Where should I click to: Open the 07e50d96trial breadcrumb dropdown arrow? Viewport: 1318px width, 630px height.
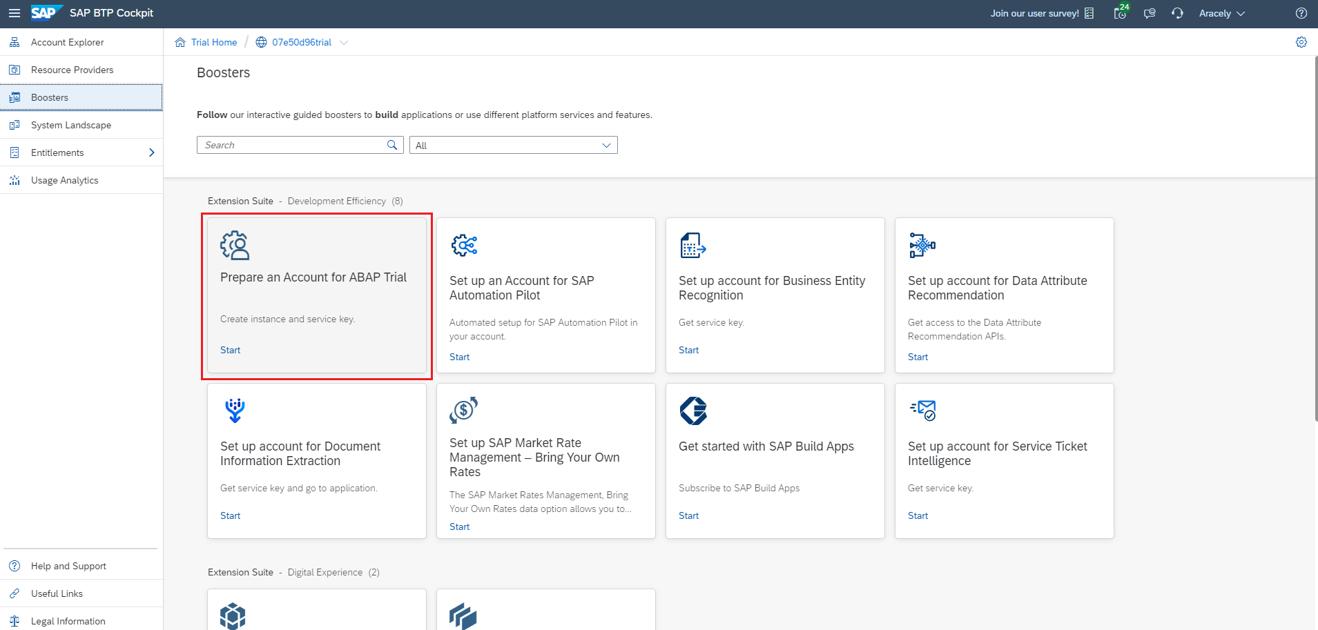pyautogui.click(x=344, y=42)
